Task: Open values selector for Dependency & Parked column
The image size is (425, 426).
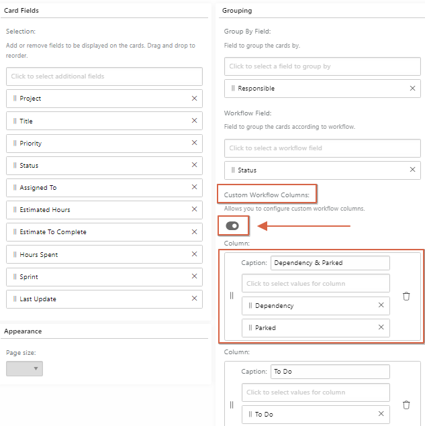Action: (x=316, y=283)
